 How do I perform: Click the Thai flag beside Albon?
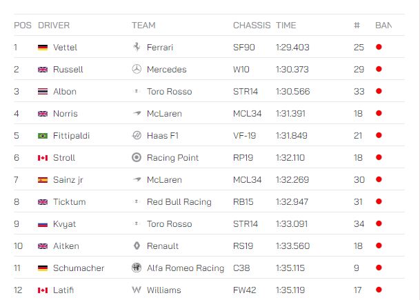43,92
